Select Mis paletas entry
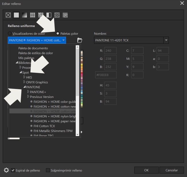This screenshot has height=177, width=187. coord(26,58)
